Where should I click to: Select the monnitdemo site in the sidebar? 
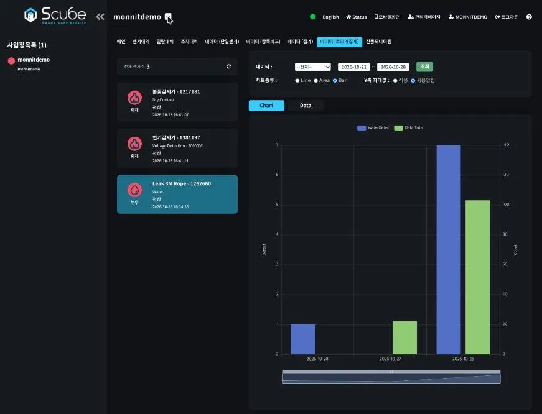[34, 60]
